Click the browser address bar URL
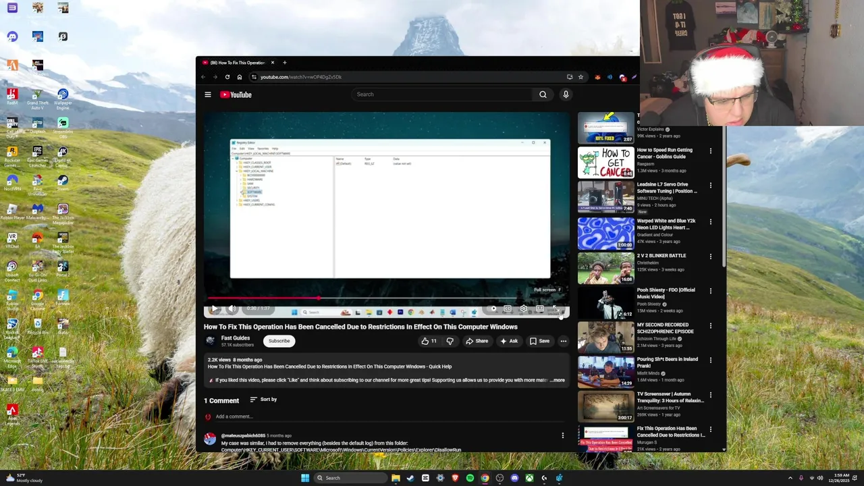The image size is (864, 486). pyautogui.click(x=301, y=77)
